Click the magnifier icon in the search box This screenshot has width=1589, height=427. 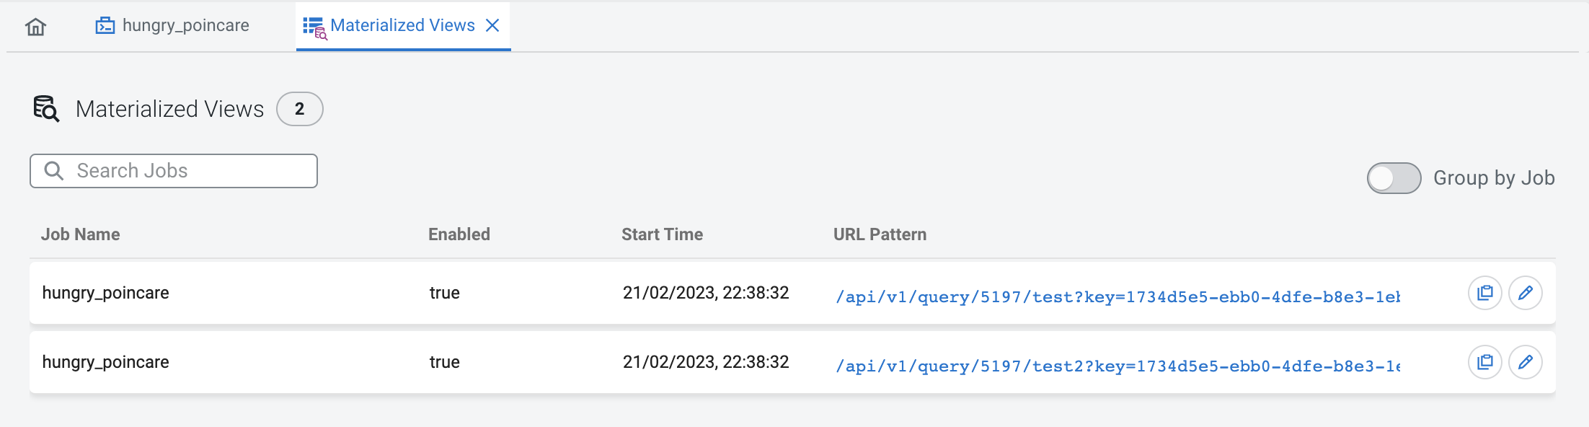tap(54, 171)
